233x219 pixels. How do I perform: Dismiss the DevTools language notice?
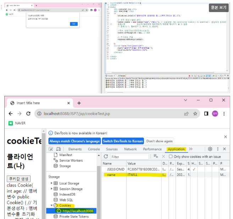(226, 137)
